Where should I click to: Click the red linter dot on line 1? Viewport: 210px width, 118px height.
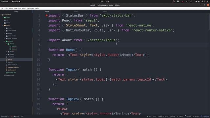(47, 15)
